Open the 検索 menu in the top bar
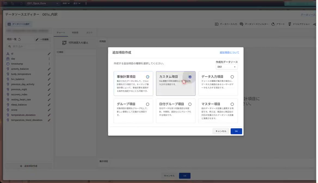The image size is (318, 183). 66,4
